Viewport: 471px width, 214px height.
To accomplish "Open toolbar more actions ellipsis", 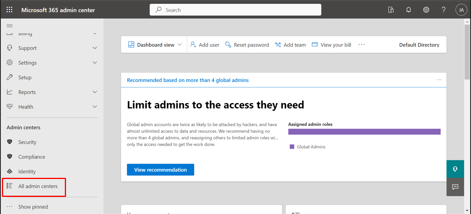I will (362, 45).
